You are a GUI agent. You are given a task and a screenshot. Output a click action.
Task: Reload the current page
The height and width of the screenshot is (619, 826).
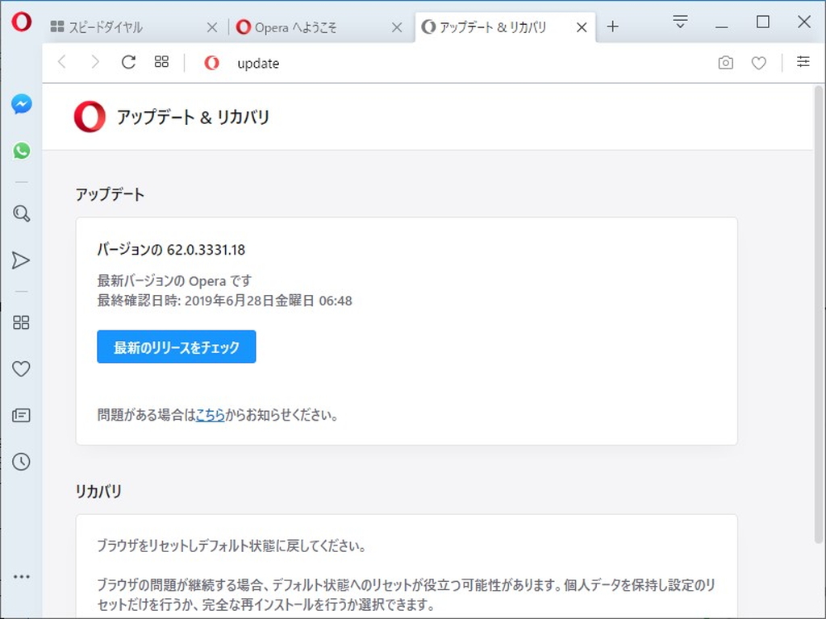click(128, 62)
